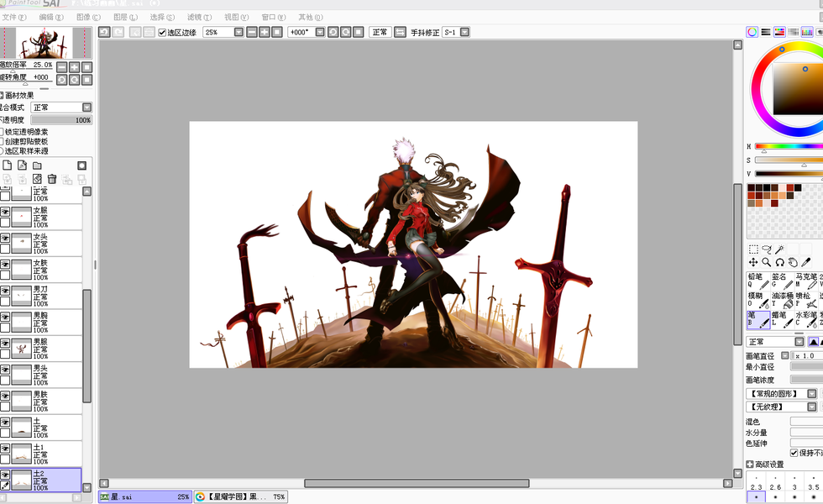Viewport: 823px width, 504px height.
Task: Zoom in using the top toolbar plus button
Action: [265, 32]
